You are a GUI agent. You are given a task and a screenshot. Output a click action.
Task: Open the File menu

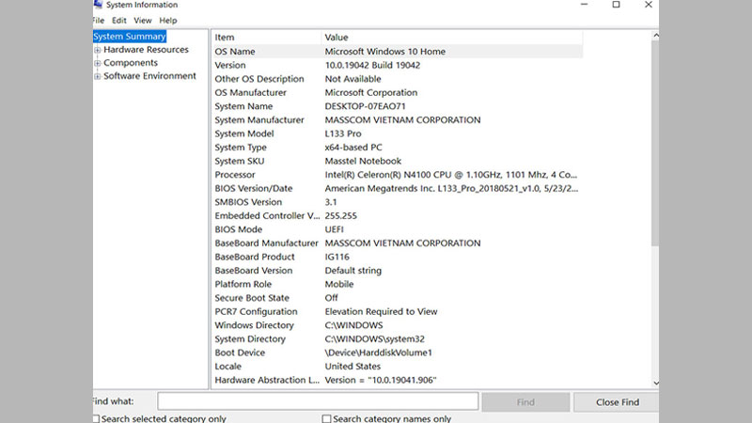point(99,20)
